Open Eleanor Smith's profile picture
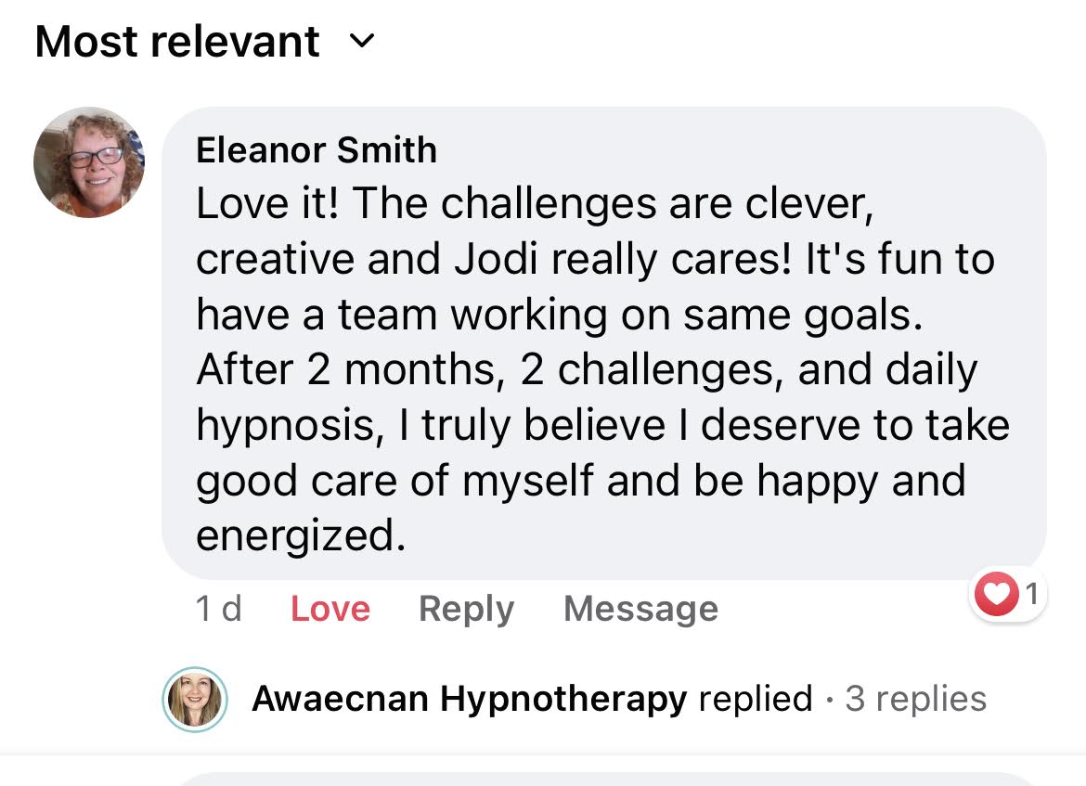1086x786 pixels. click(x=89, y=162)
